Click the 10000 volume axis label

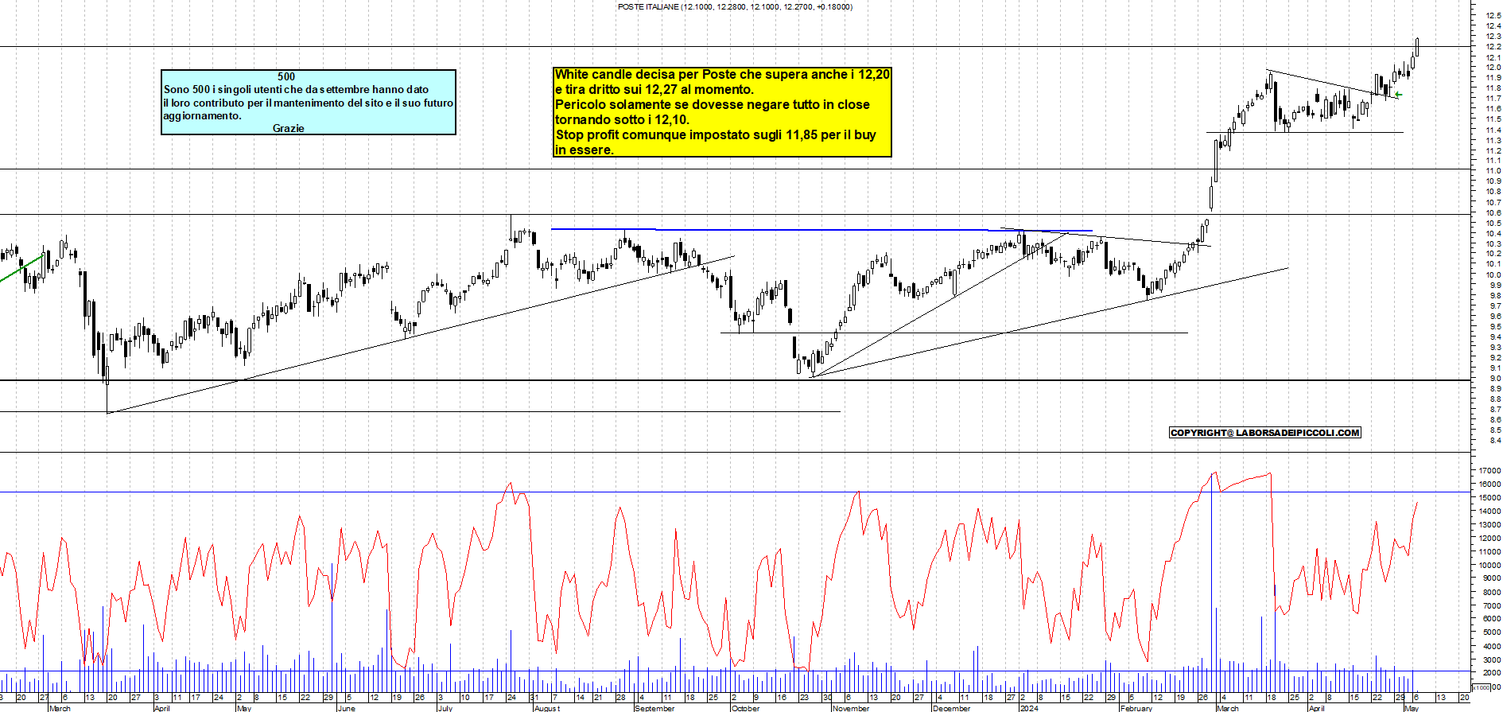point(1489,566)
